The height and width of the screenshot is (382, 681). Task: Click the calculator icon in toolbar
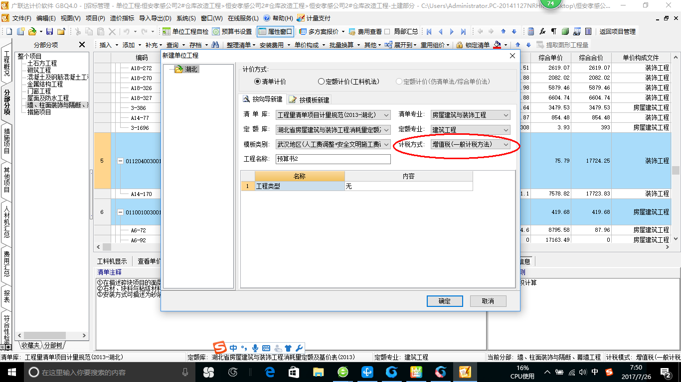tap(531, 31)
